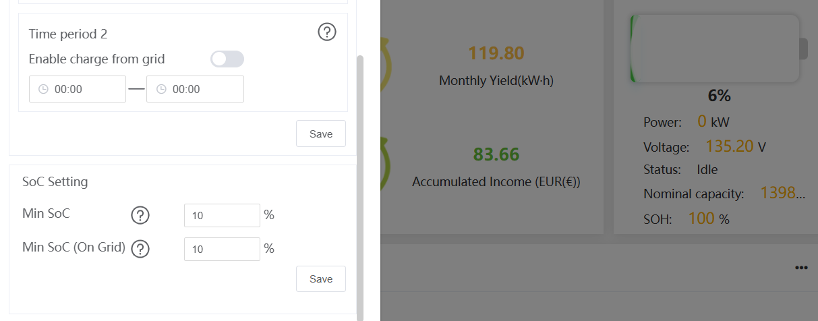This screenshot has height=321, width=818.
Task: Click the Accumulated Income value 83.66
Action: (x=496, y=154)
